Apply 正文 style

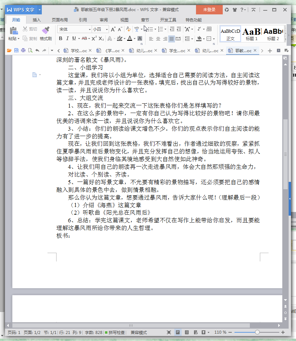(230, 34)
